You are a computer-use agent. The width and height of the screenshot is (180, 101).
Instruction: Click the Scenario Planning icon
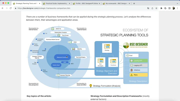tap(58, 75)
